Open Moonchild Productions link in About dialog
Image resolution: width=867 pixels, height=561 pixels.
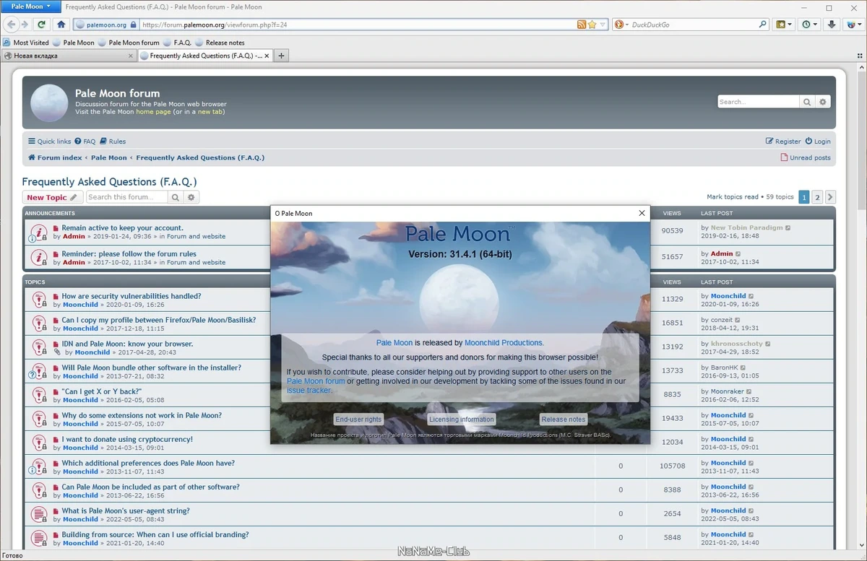click(504, 343)
